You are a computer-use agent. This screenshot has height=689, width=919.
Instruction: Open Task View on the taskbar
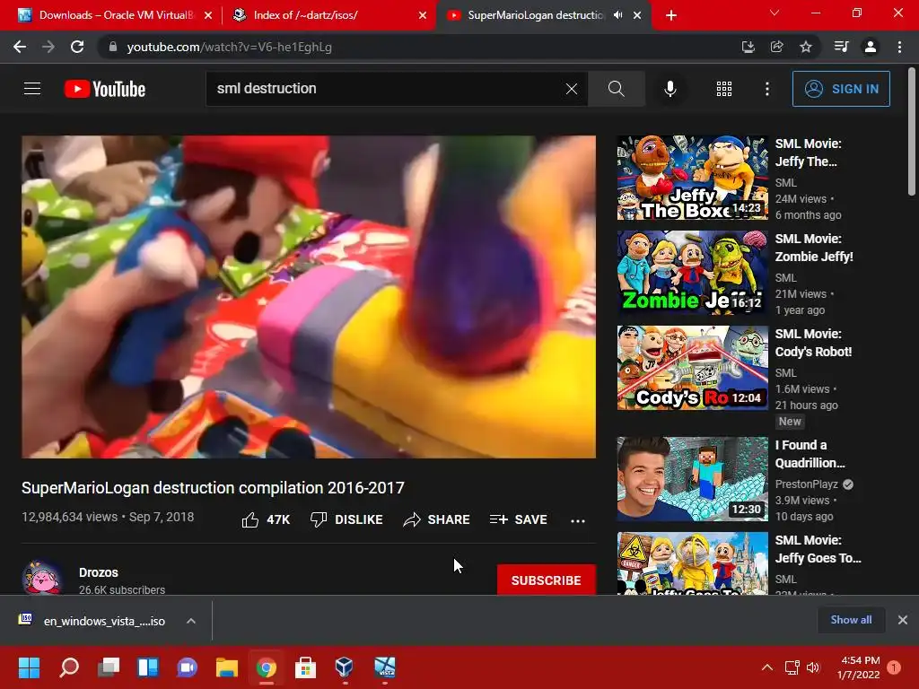point(109,667)
